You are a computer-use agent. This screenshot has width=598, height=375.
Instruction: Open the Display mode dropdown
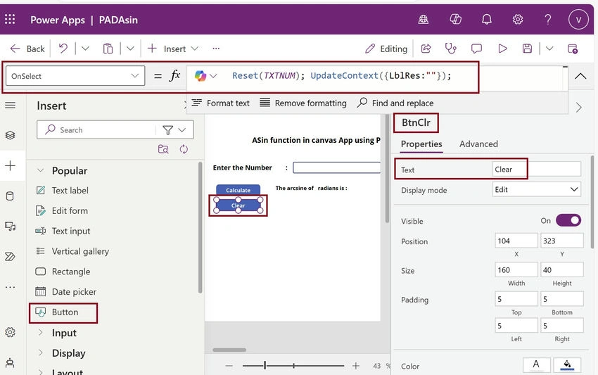537,189
